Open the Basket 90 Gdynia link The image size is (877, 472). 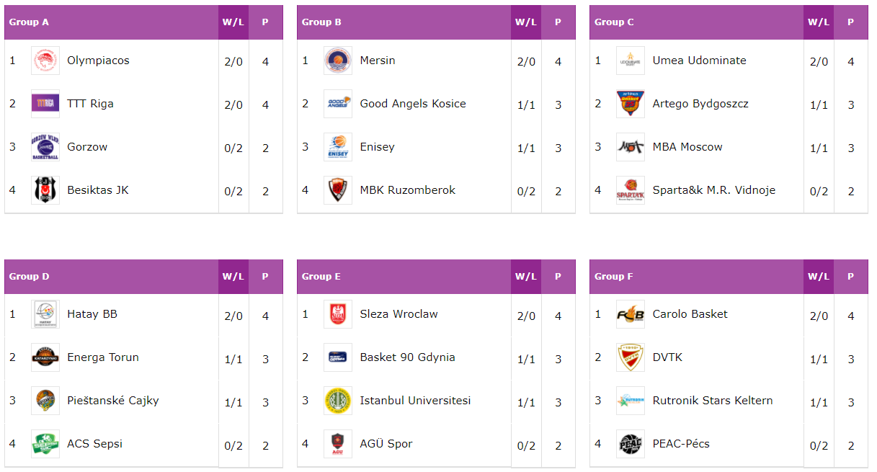click(407, 357)
